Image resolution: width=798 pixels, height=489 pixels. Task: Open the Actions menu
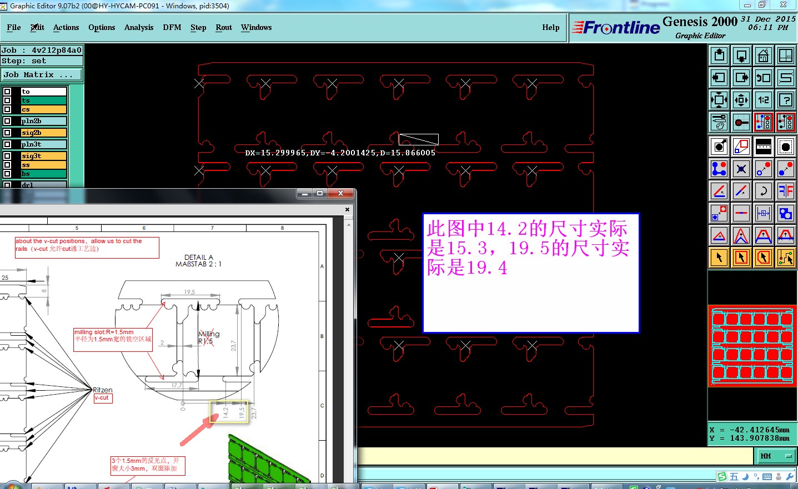(x=66, y=27)
